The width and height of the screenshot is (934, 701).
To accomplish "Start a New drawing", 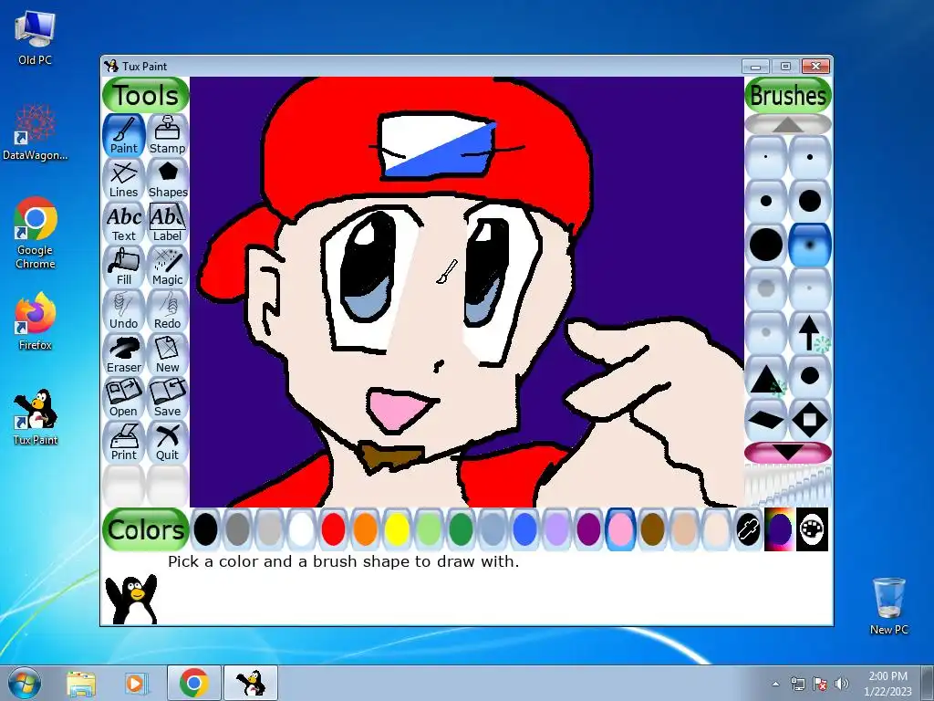I will [x=168, y=355].
